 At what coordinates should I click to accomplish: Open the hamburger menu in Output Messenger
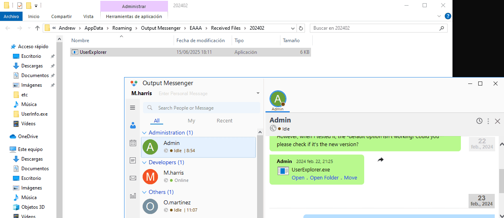[x=133, y=108]
